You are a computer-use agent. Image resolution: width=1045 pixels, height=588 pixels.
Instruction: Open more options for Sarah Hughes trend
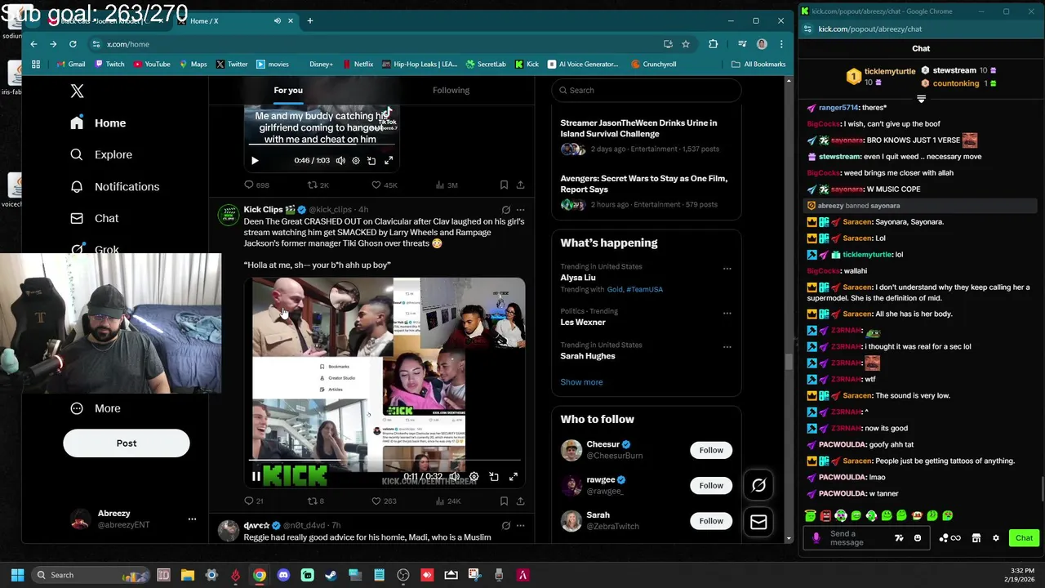pyautogui.click(x=727, y=347)
